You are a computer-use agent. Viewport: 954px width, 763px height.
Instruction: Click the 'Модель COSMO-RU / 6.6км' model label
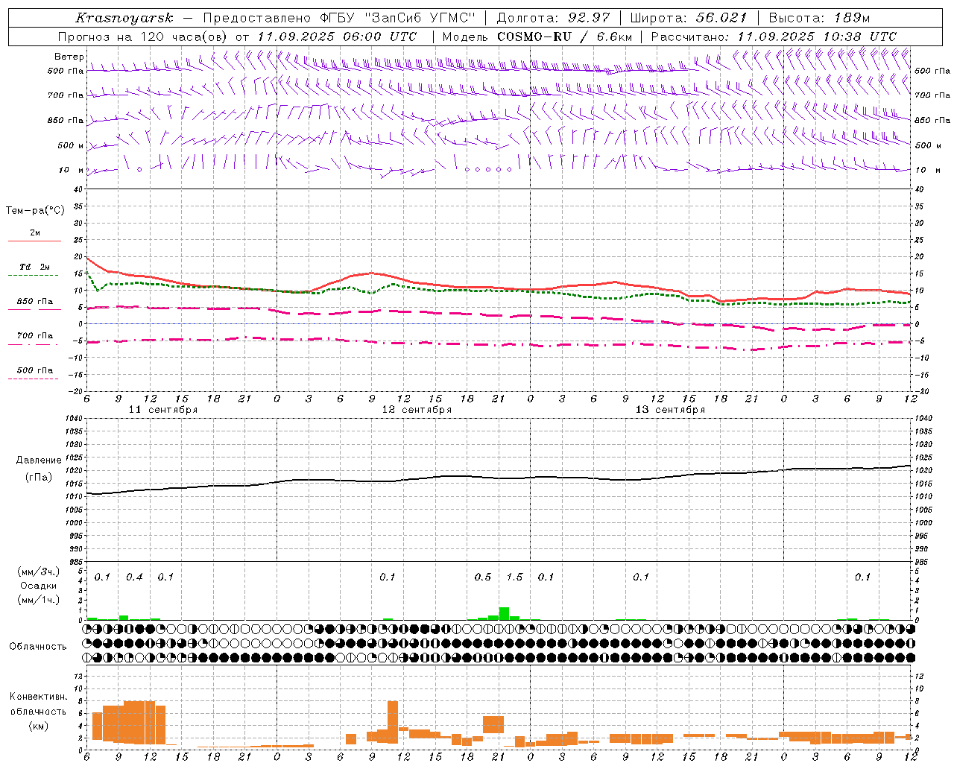537,37
